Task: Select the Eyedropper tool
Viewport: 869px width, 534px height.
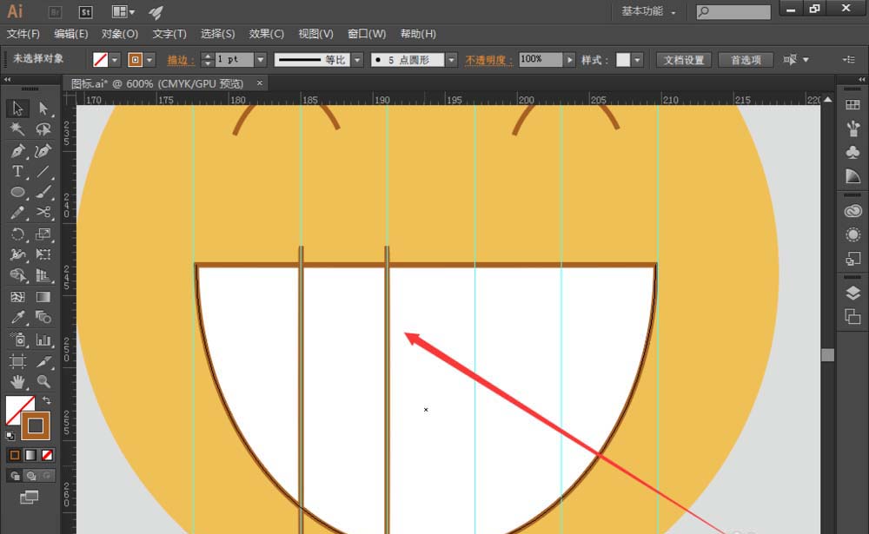Action: (x=17, y=318)
